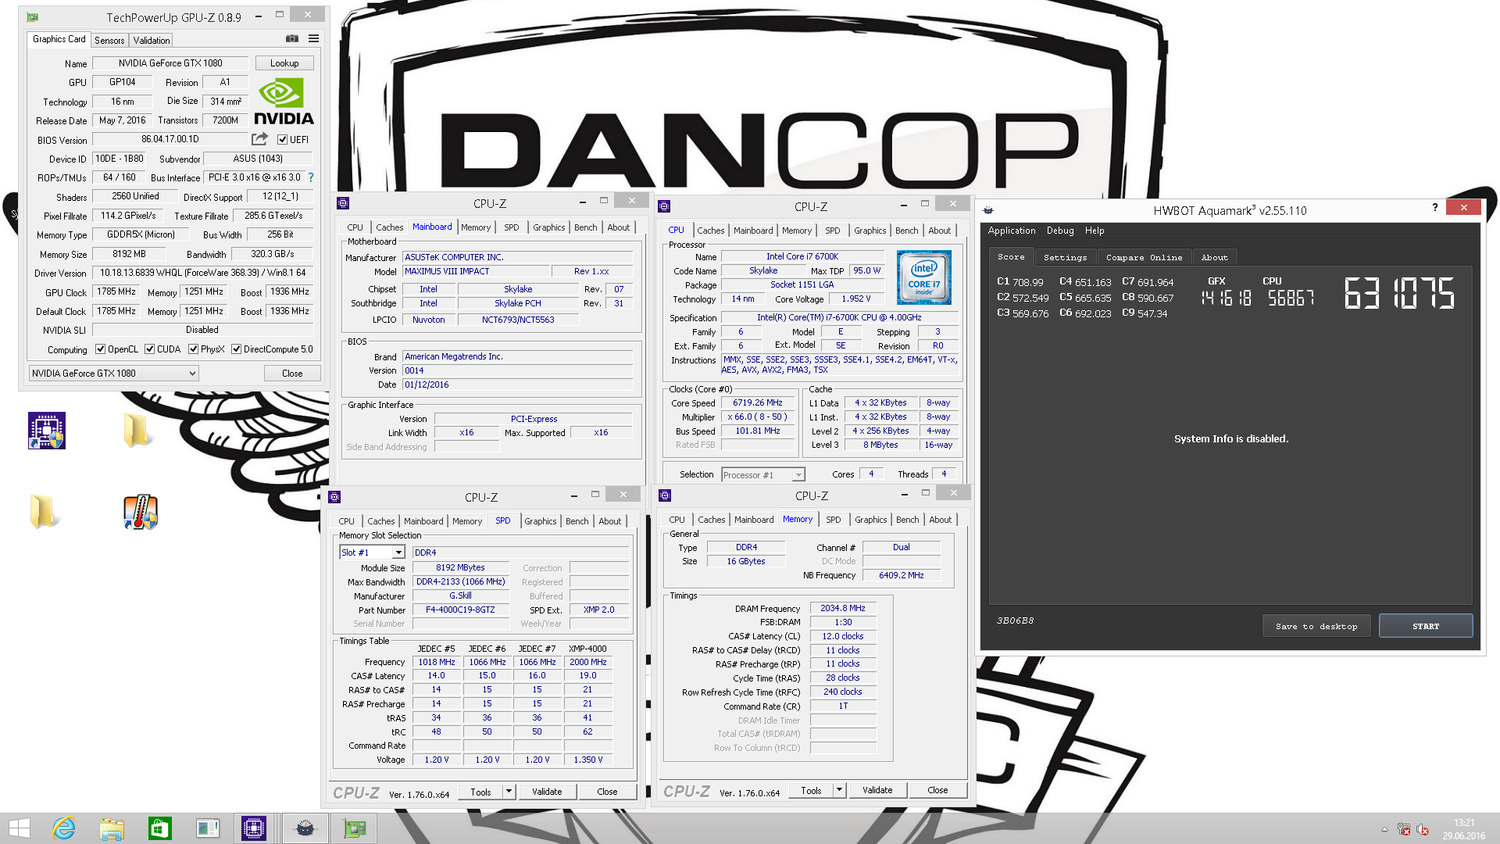
Task: Click the BIOS share/export arrow icon
Action: point(259,139)
